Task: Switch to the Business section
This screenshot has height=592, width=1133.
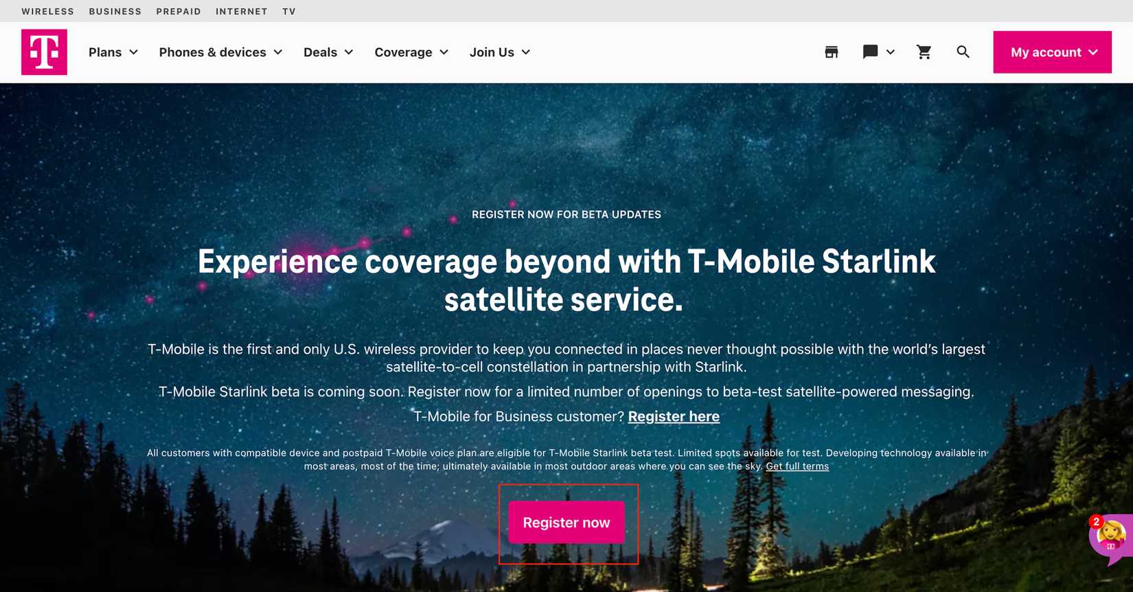Action: point(115,12)
